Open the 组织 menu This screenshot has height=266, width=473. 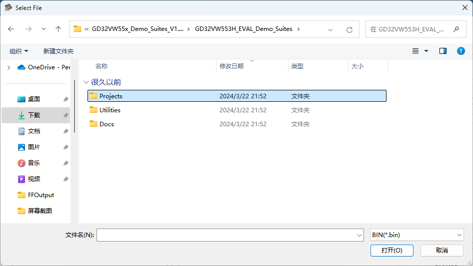click(x=19, y=51)
